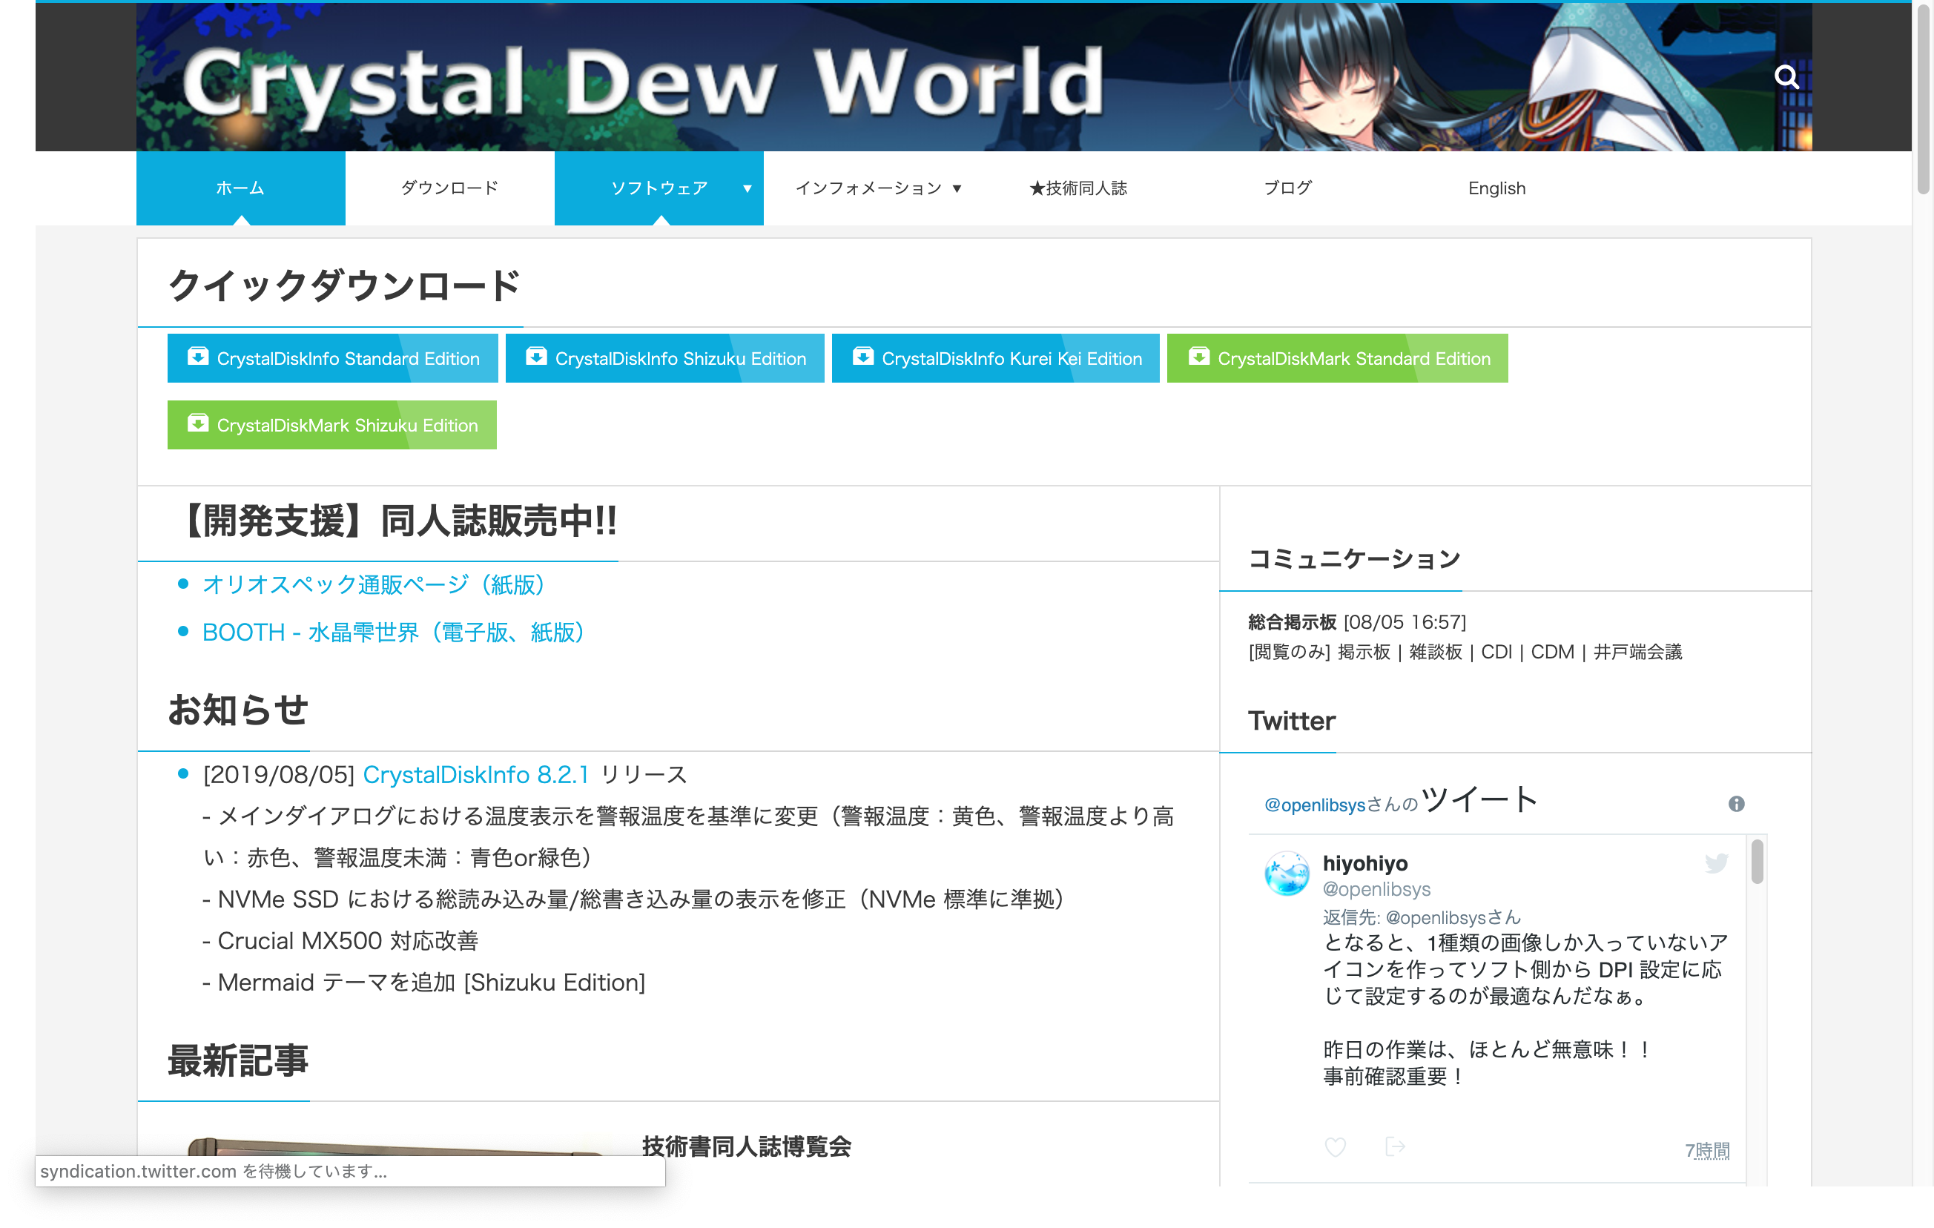1934x1228 pixels.
Task: Open the ブログ navigation tab
Action: [1287, 188]
